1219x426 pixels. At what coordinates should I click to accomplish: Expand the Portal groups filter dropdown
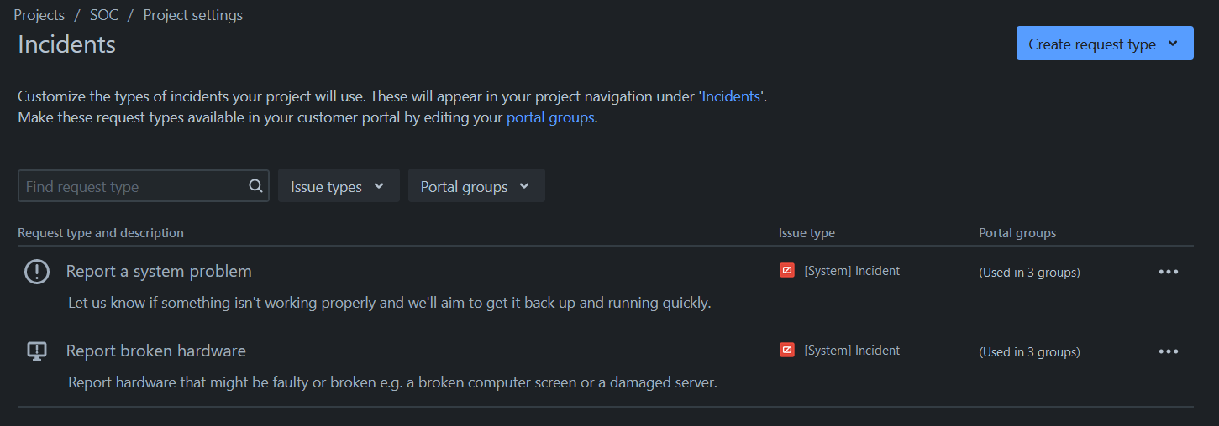click(476, 186)
